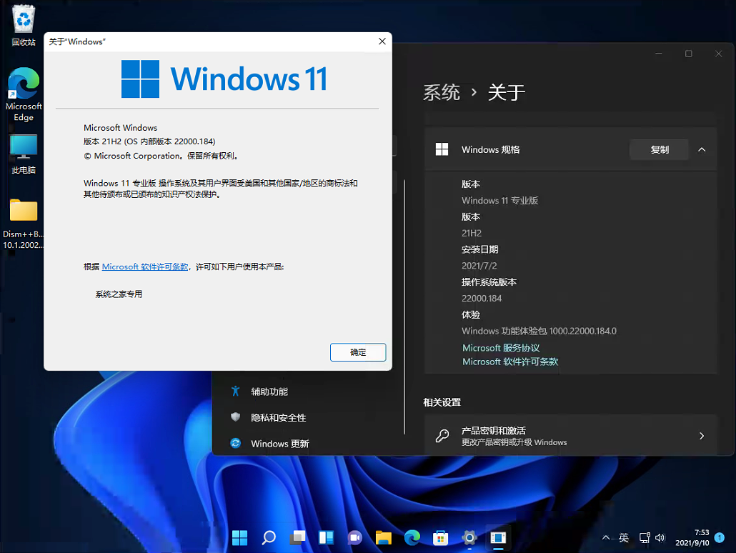Open Teams Chat taskbar icon

355,537
